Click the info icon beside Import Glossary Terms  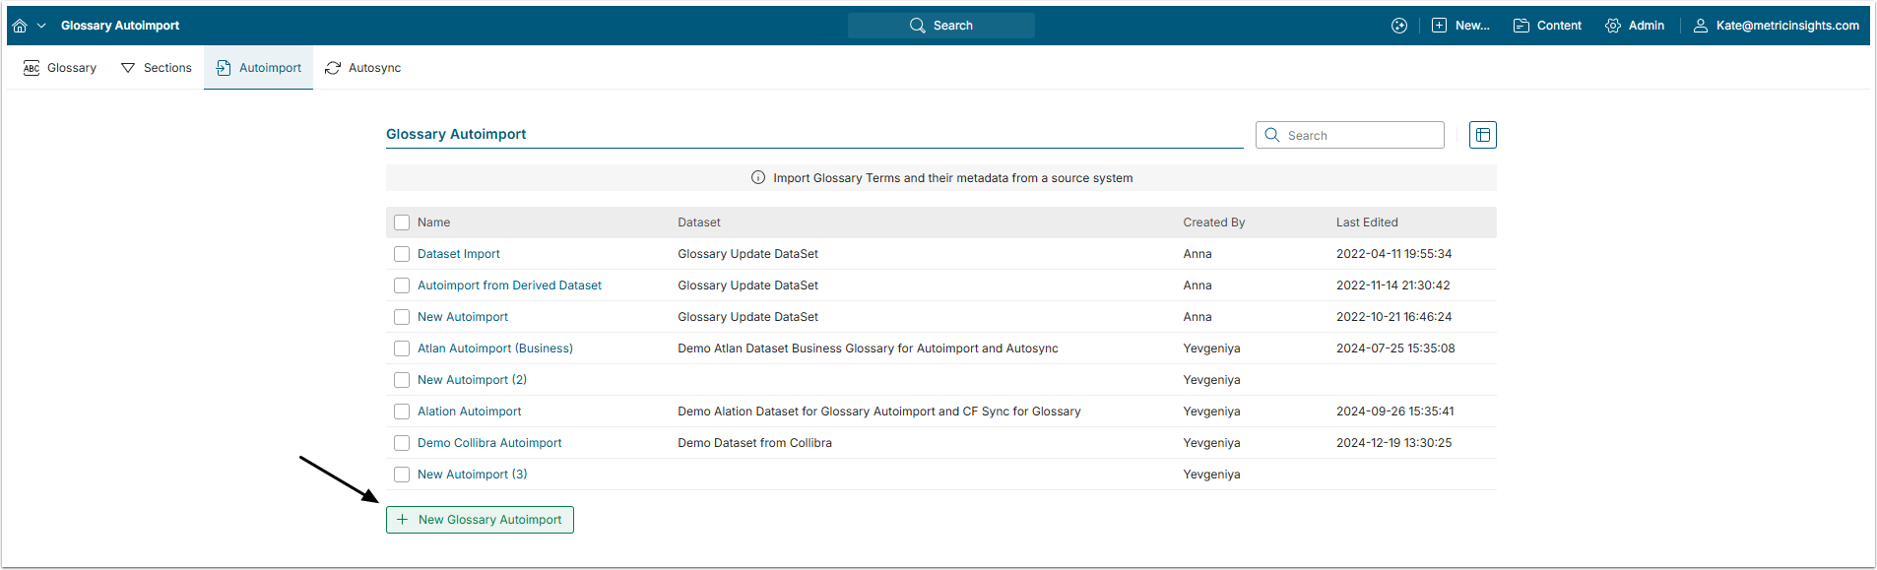click(758, 178)
